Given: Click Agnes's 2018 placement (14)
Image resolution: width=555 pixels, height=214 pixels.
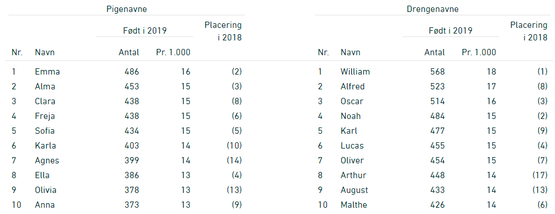Looking at the screenshot, I should pos(234,160).
